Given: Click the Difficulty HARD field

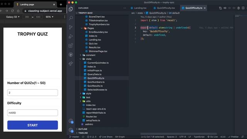Looking at the screenshot, I should pos(32,113).
